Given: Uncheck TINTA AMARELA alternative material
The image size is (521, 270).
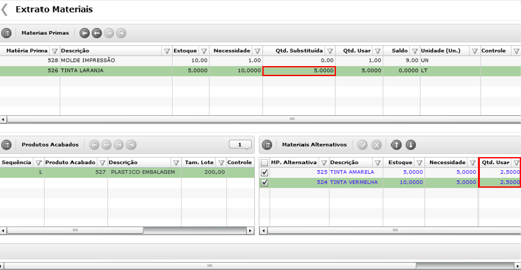Looking at the screenshot, I should (x=264, y=173).
